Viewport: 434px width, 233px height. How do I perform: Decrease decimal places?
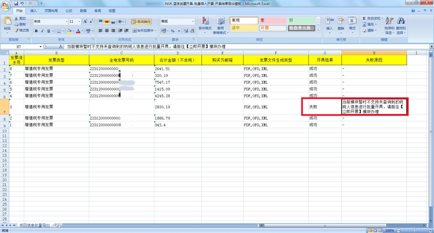[192, 31]
